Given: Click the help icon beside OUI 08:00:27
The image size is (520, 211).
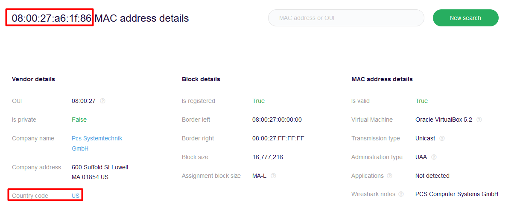Looking at the screenshot, I should click(102, 101).
